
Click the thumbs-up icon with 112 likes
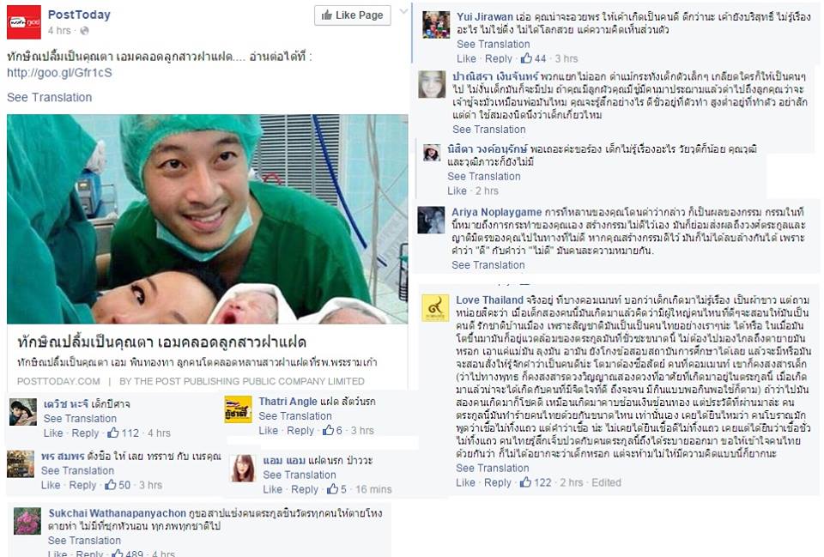(113, 433)
